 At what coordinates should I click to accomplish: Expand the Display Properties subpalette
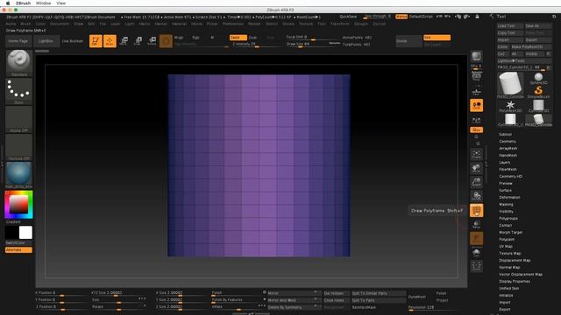click(x=515, y=282)
